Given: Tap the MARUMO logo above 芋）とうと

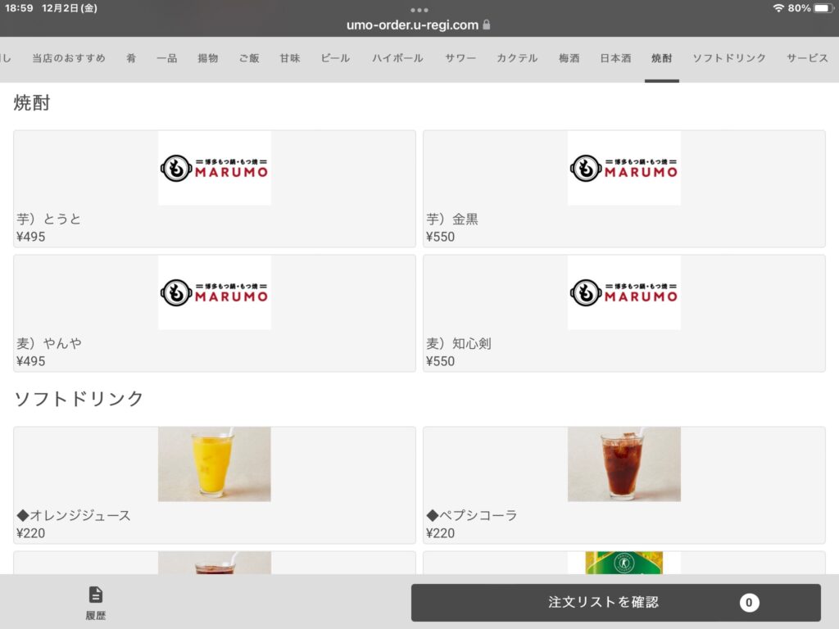Looking at the screenshot, I should tap(215, 168).
